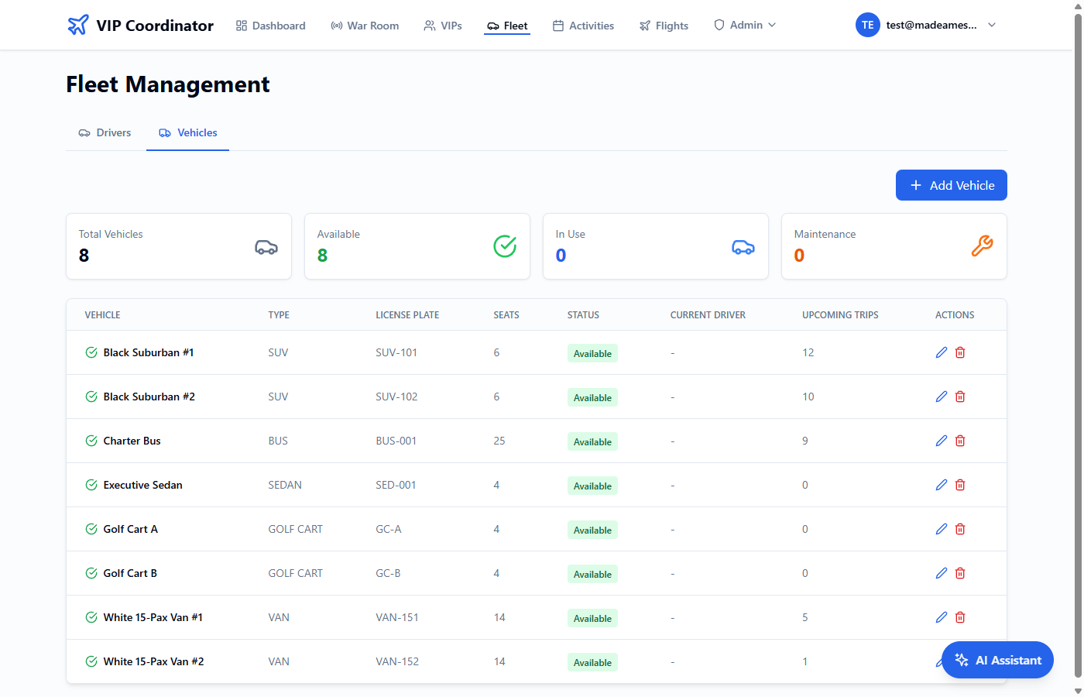Expand the user account chevron menu
Viewport: 1084px width, 697px height.
point(992,25)
